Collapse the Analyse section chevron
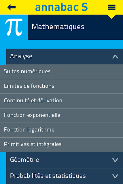 tap(115, 57)
